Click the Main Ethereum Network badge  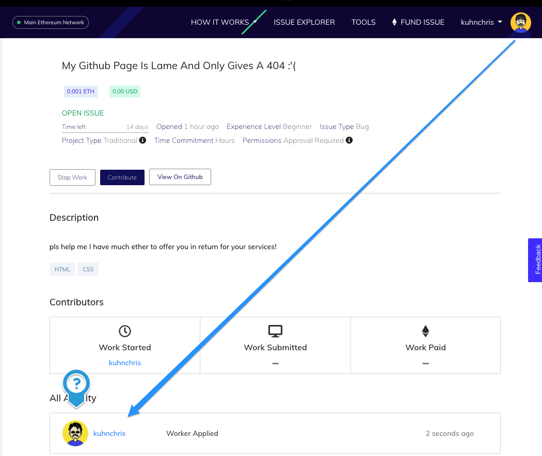click(51, 23)
